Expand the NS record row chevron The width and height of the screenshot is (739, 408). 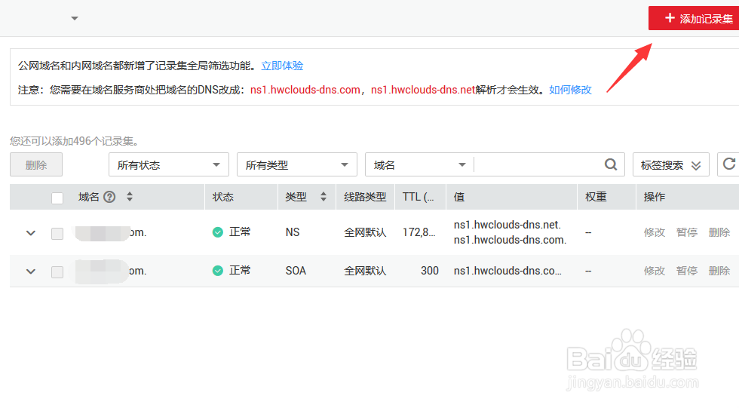pyautogui.click(x=31, y=233)
